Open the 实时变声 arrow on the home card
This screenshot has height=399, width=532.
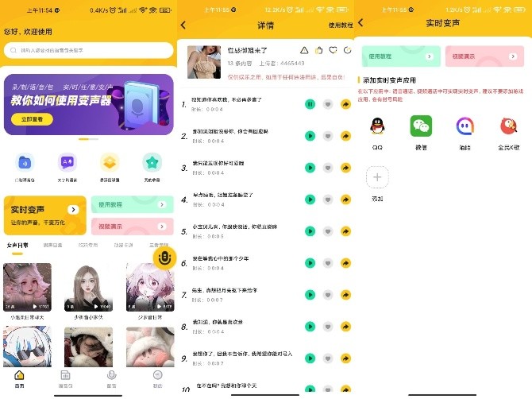pos(73,210)
